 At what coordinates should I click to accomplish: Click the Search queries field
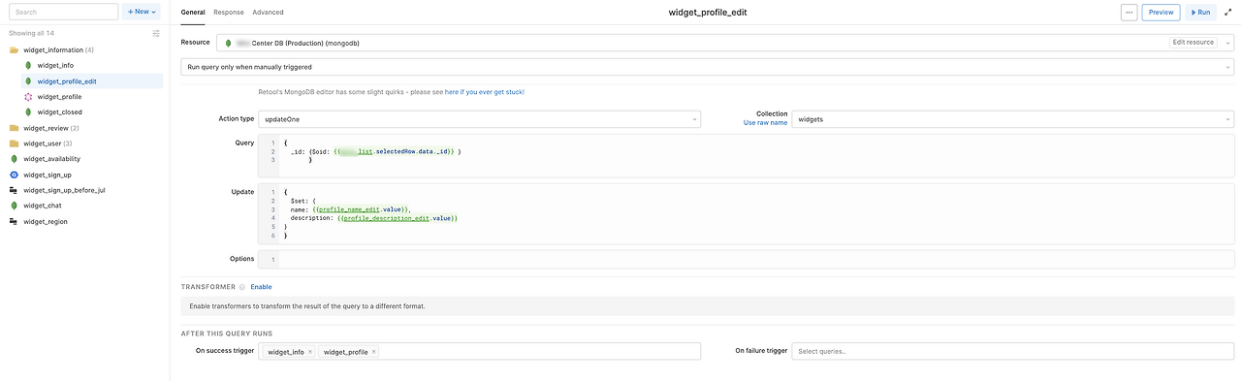point(63,12)
